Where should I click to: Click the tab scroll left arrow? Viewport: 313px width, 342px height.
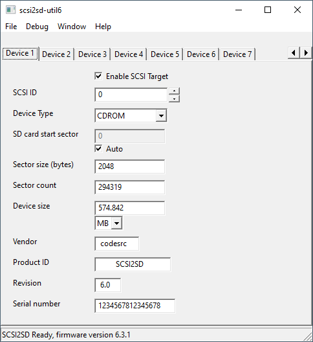tap(294, 52)
